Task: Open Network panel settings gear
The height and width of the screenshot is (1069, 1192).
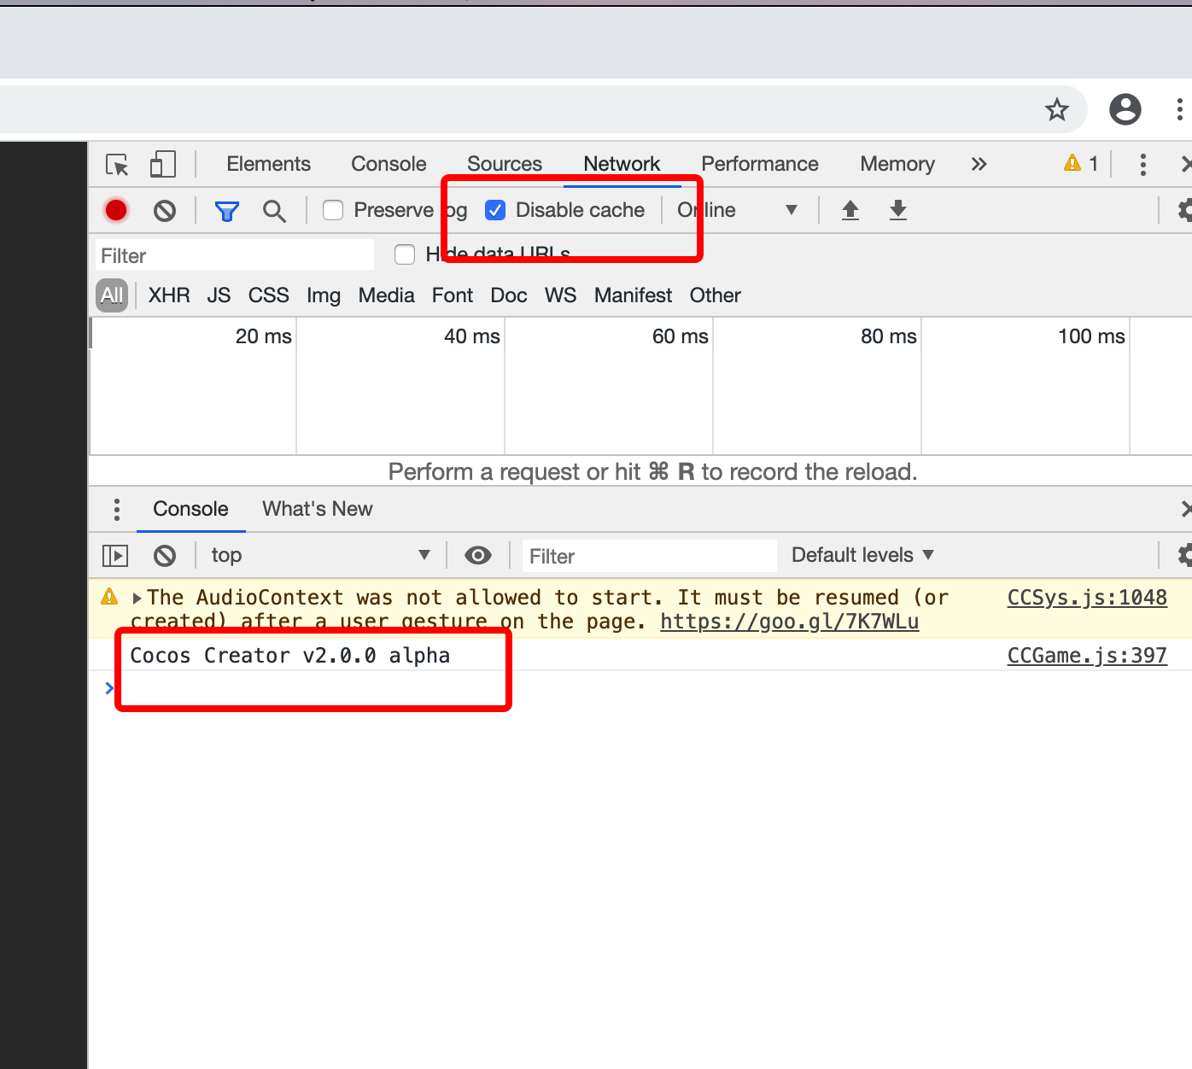Action: pyautogui.click(x=1185, y=210)
